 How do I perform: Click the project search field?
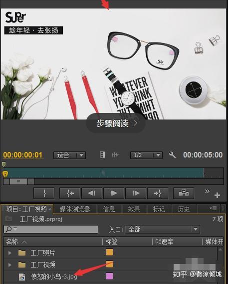(51, 229)
